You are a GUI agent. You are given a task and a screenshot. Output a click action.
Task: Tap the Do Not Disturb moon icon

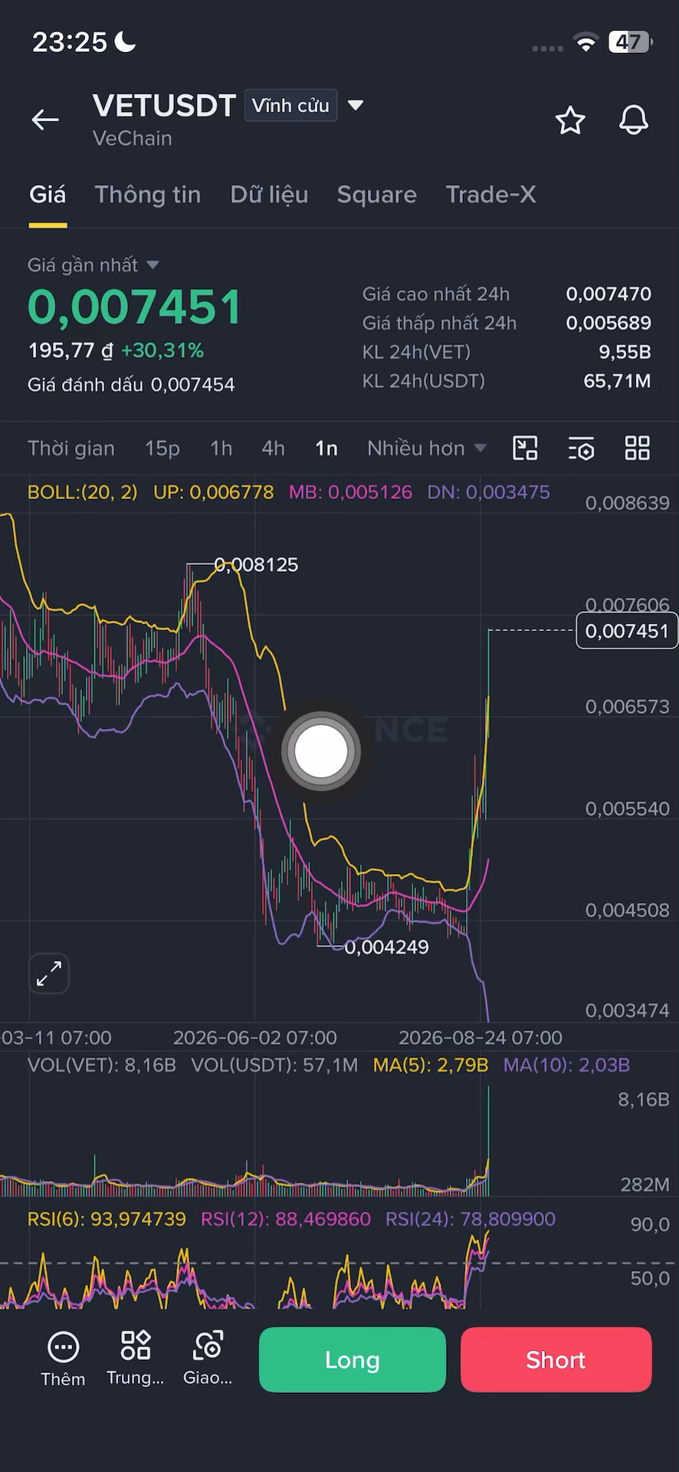(x=125, y=41)
